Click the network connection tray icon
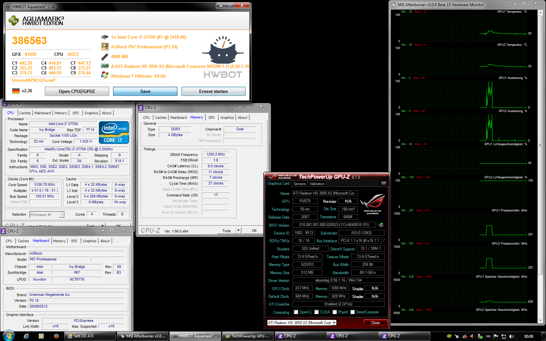This screenshot has height=341, width=546. pos(504,336)
